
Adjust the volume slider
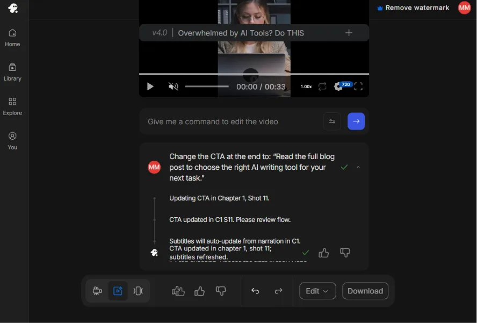pos(207,87)
